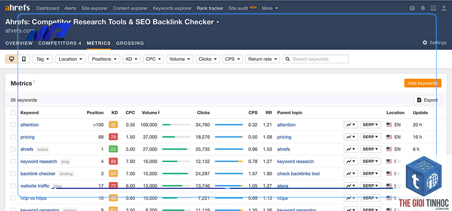Go to Dashboard in top navigation
The width and height of the screenshot is (452, 211).
(47, 8)
